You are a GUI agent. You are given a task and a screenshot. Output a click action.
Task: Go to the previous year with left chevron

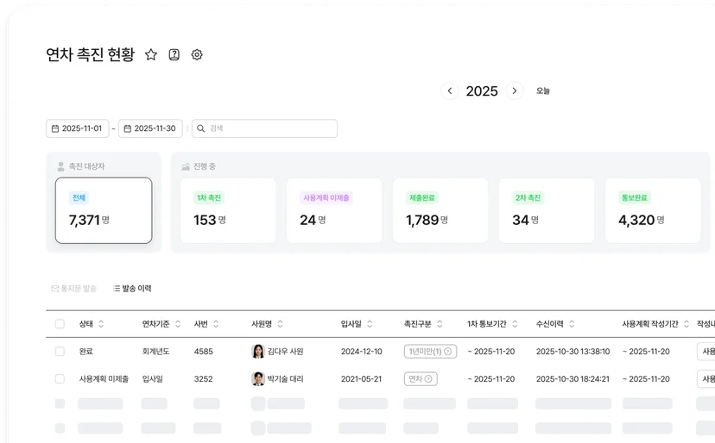coord(450,90)
